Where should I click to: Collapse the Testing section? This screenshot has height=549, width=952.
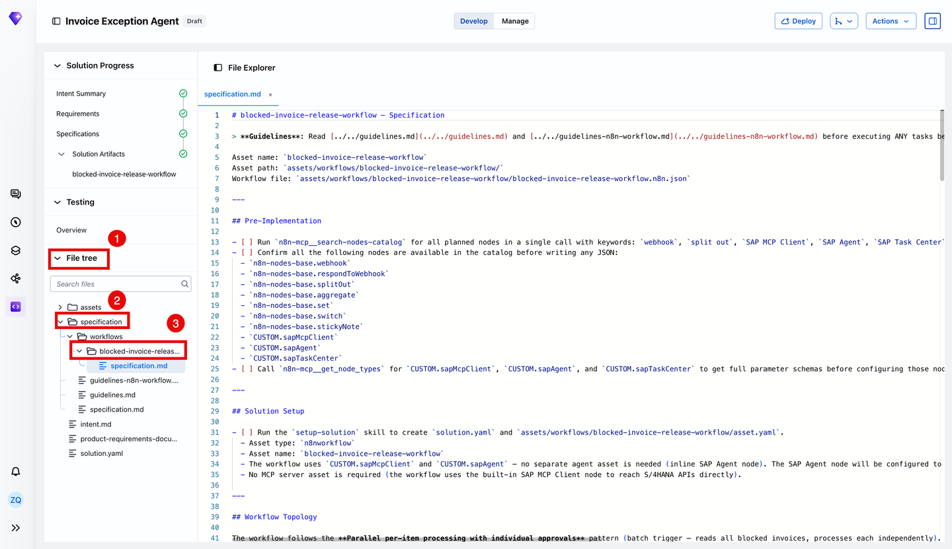coord(57,202)
